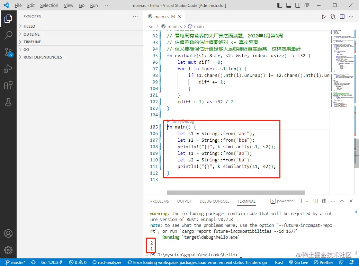
Task: Click the master* branch status item
Action: (x=15, y=262)
